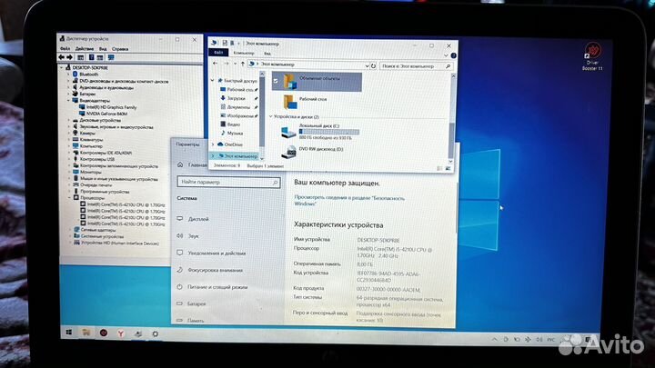Open Yandex Browser from the taskbar

pyautogui.click(x=120, y=333)
